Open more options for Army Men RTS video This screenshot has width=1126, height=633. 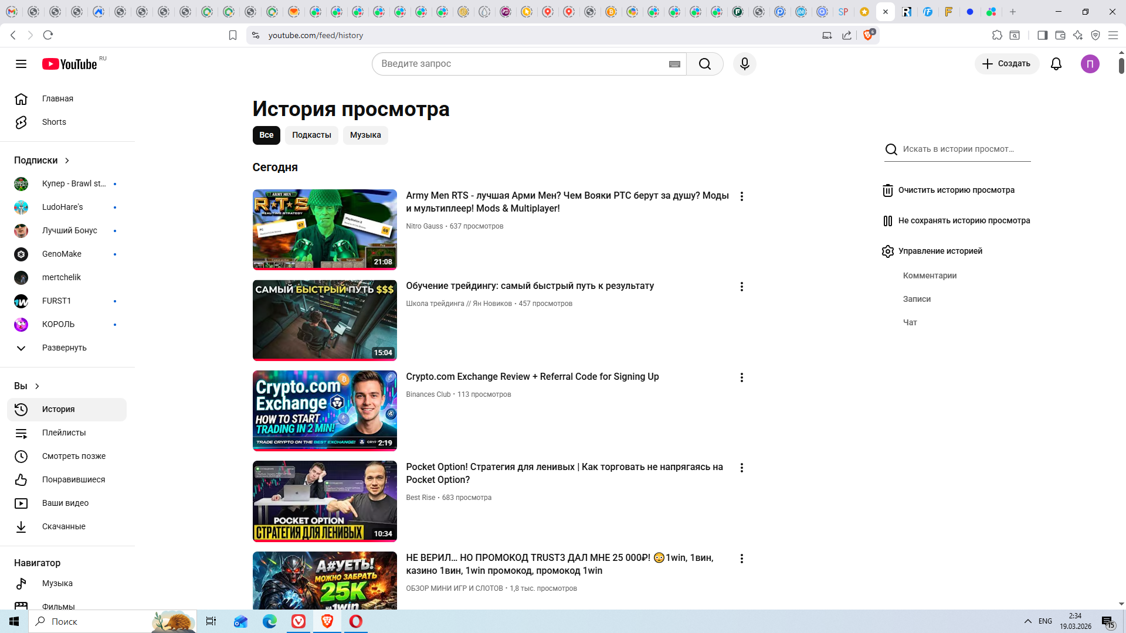(x=741, y=196)
